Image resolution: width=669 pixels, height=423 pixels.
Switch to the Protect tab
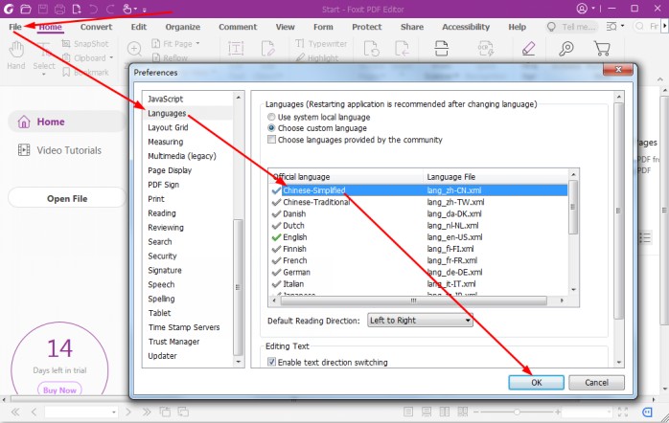[x=366, y=27]
